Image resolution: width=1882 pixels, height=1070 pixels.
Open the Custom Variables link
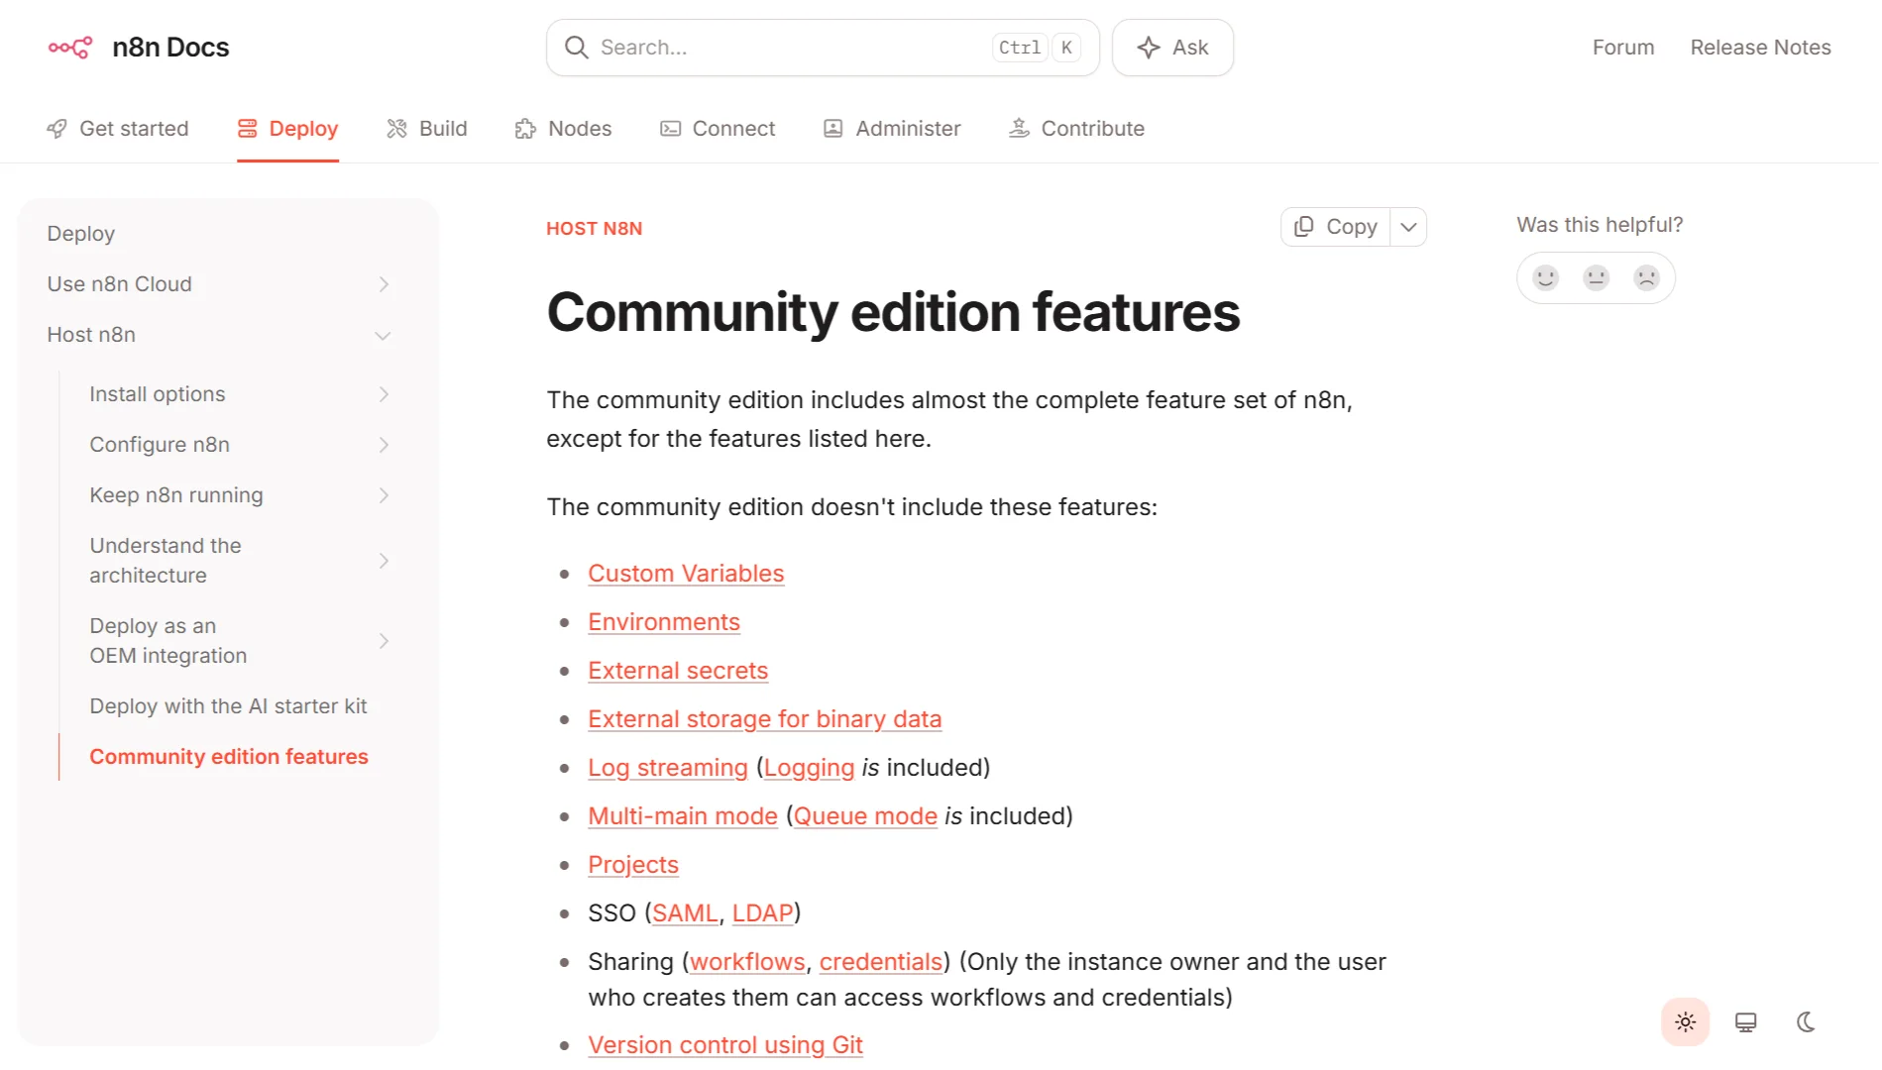686,574
